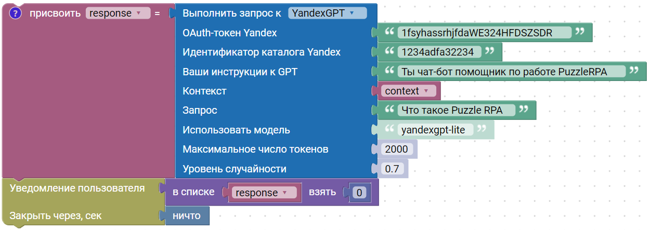Screen dimensions: 650x230
Task: Select the 'Выполнить запрос к' block label
Action: pos(232,13)
